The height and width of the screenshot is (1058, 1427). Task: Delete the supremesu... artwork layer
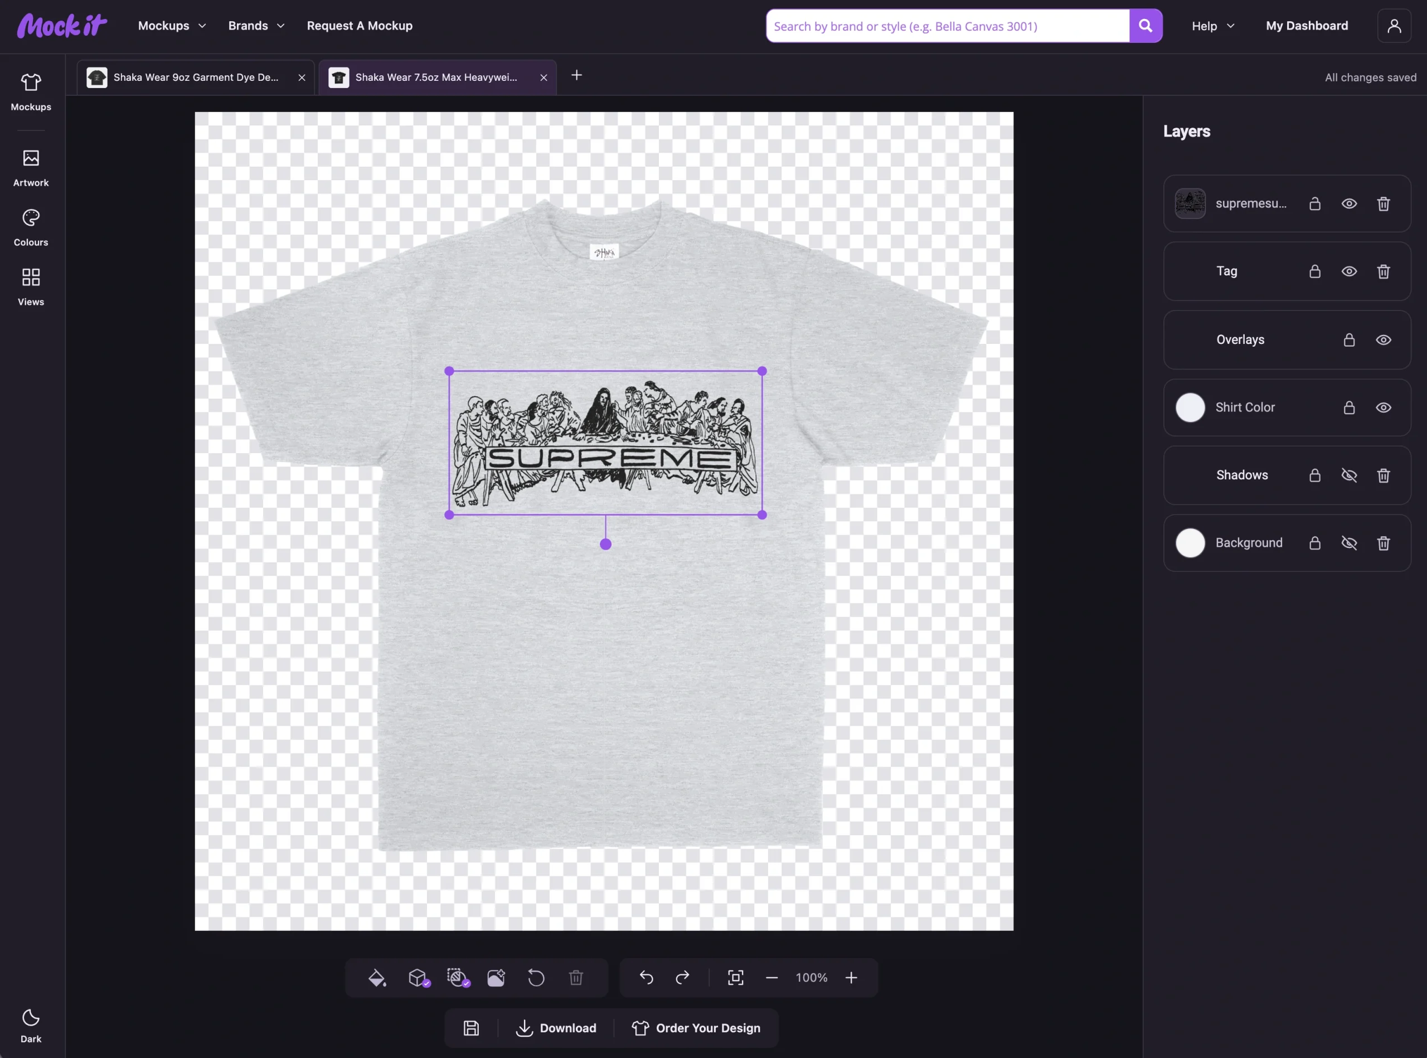[1384, 203]
